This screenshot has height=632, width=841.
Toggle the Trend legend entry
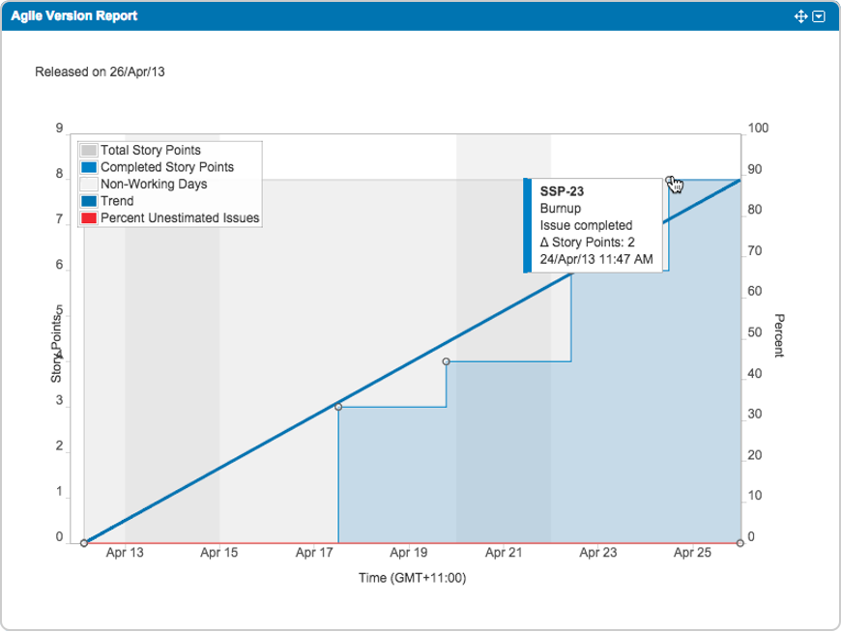pos(117,201)
